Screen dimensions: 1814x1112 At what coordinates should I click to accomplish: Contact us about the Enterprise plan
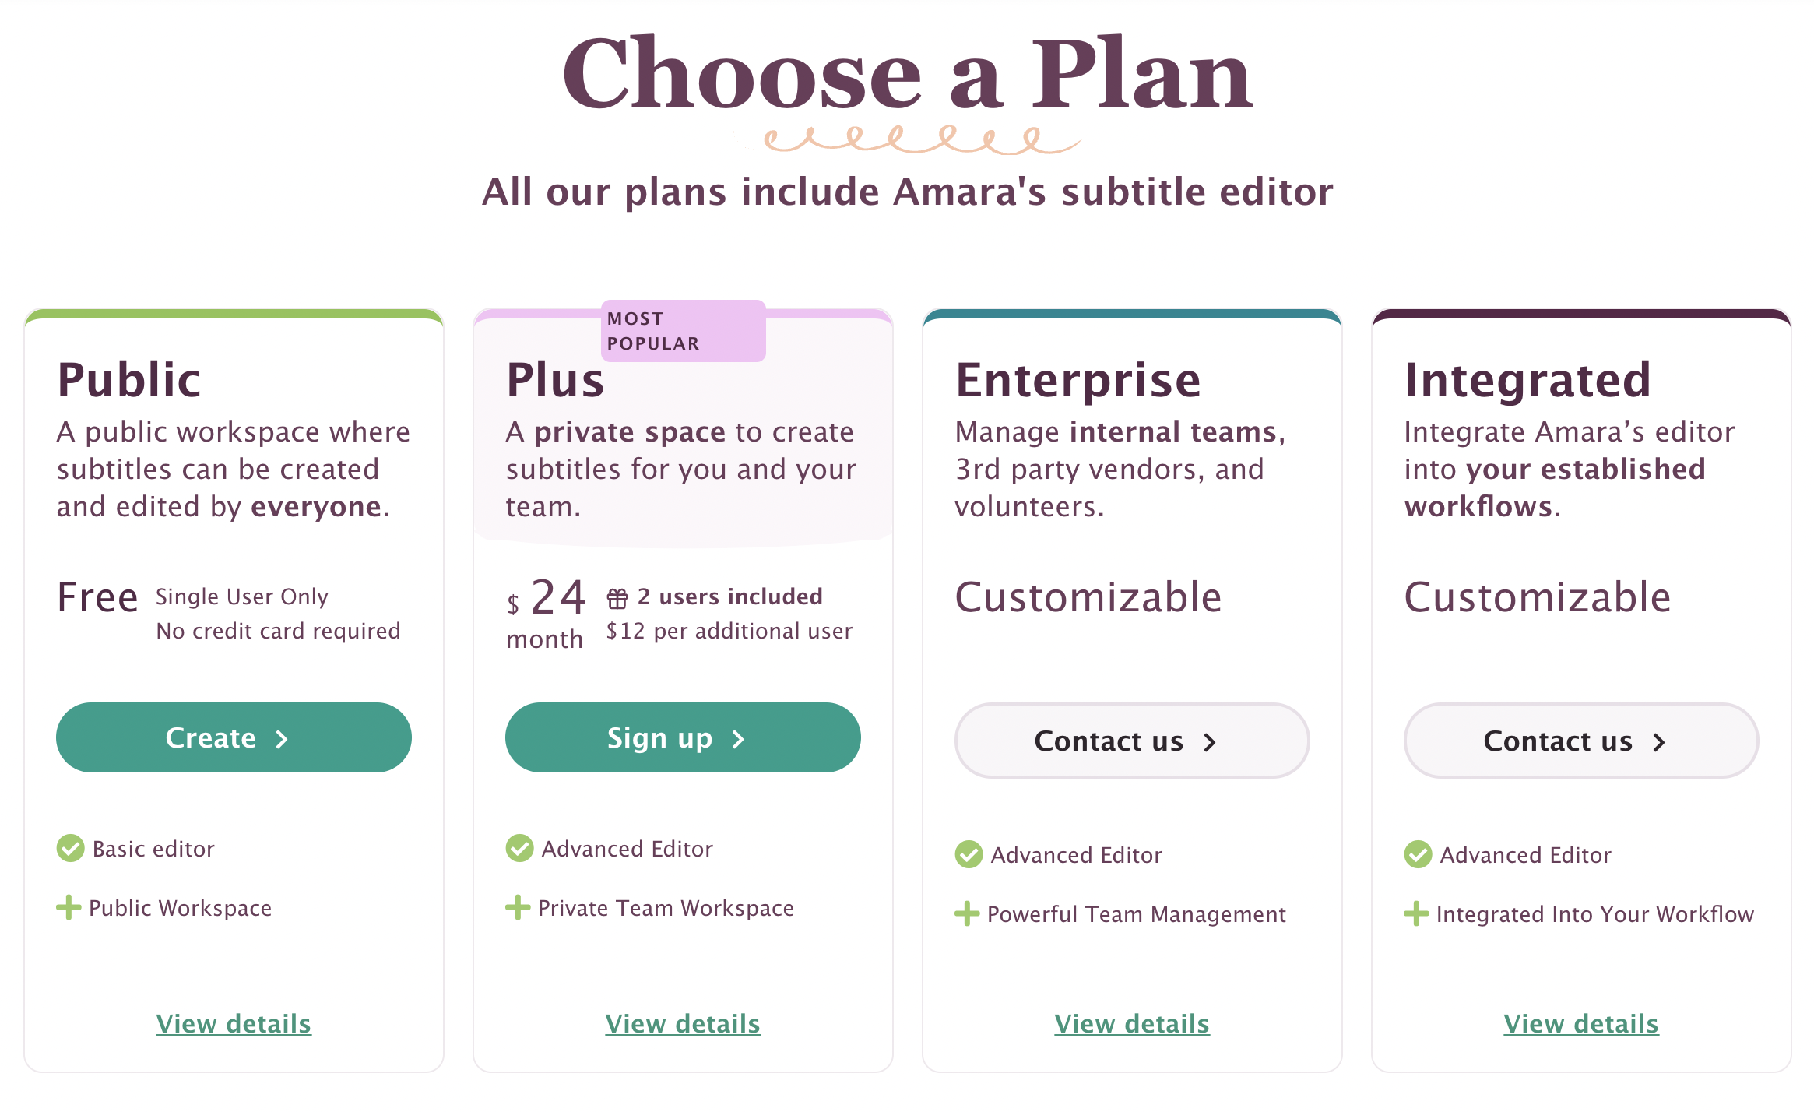1132,741
